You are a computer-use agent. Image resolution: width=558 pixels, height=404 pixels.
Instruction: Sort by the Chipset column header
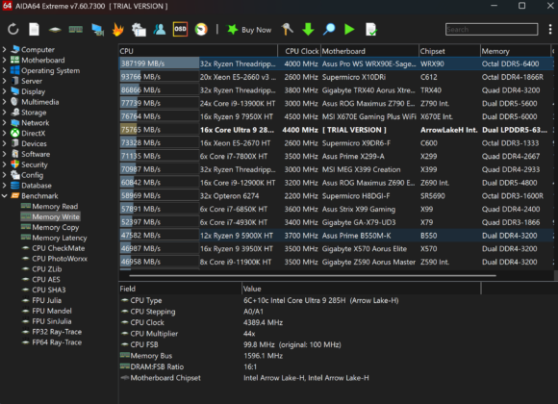tap(449, 51)
